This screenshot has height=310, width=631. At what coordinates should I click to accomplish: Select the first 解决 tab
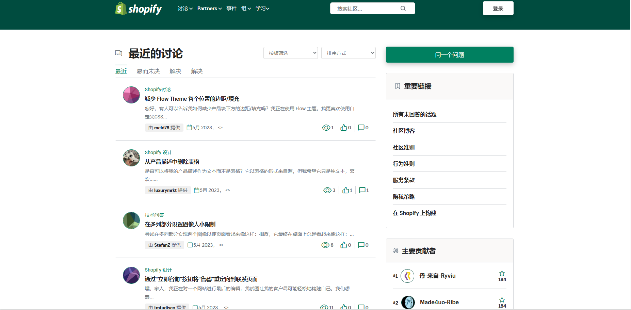click(176, 71)
